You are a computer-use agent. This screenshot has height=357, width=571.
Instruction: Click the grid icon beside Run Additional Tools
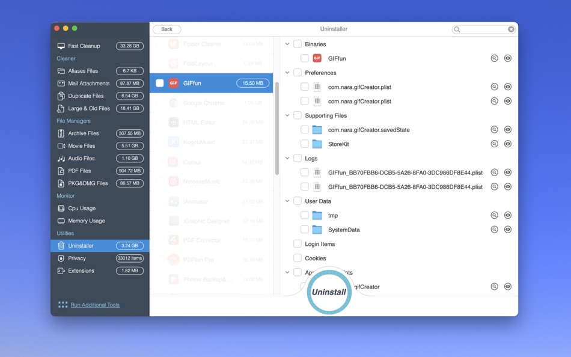coord(63,305)
